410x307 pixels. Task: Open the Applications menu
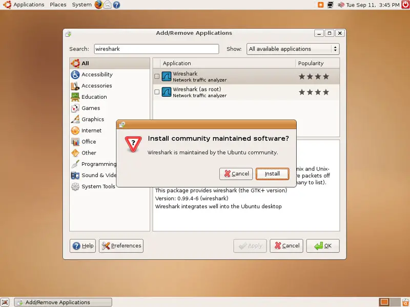[29, 5]
